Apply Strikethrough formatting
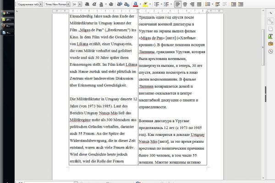This screenshot has height=183, width=275. pyautogui.click(x=111, y=4)
